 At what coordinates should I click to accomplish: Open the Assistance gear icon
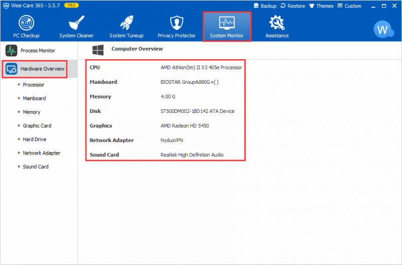pos(277,24)
